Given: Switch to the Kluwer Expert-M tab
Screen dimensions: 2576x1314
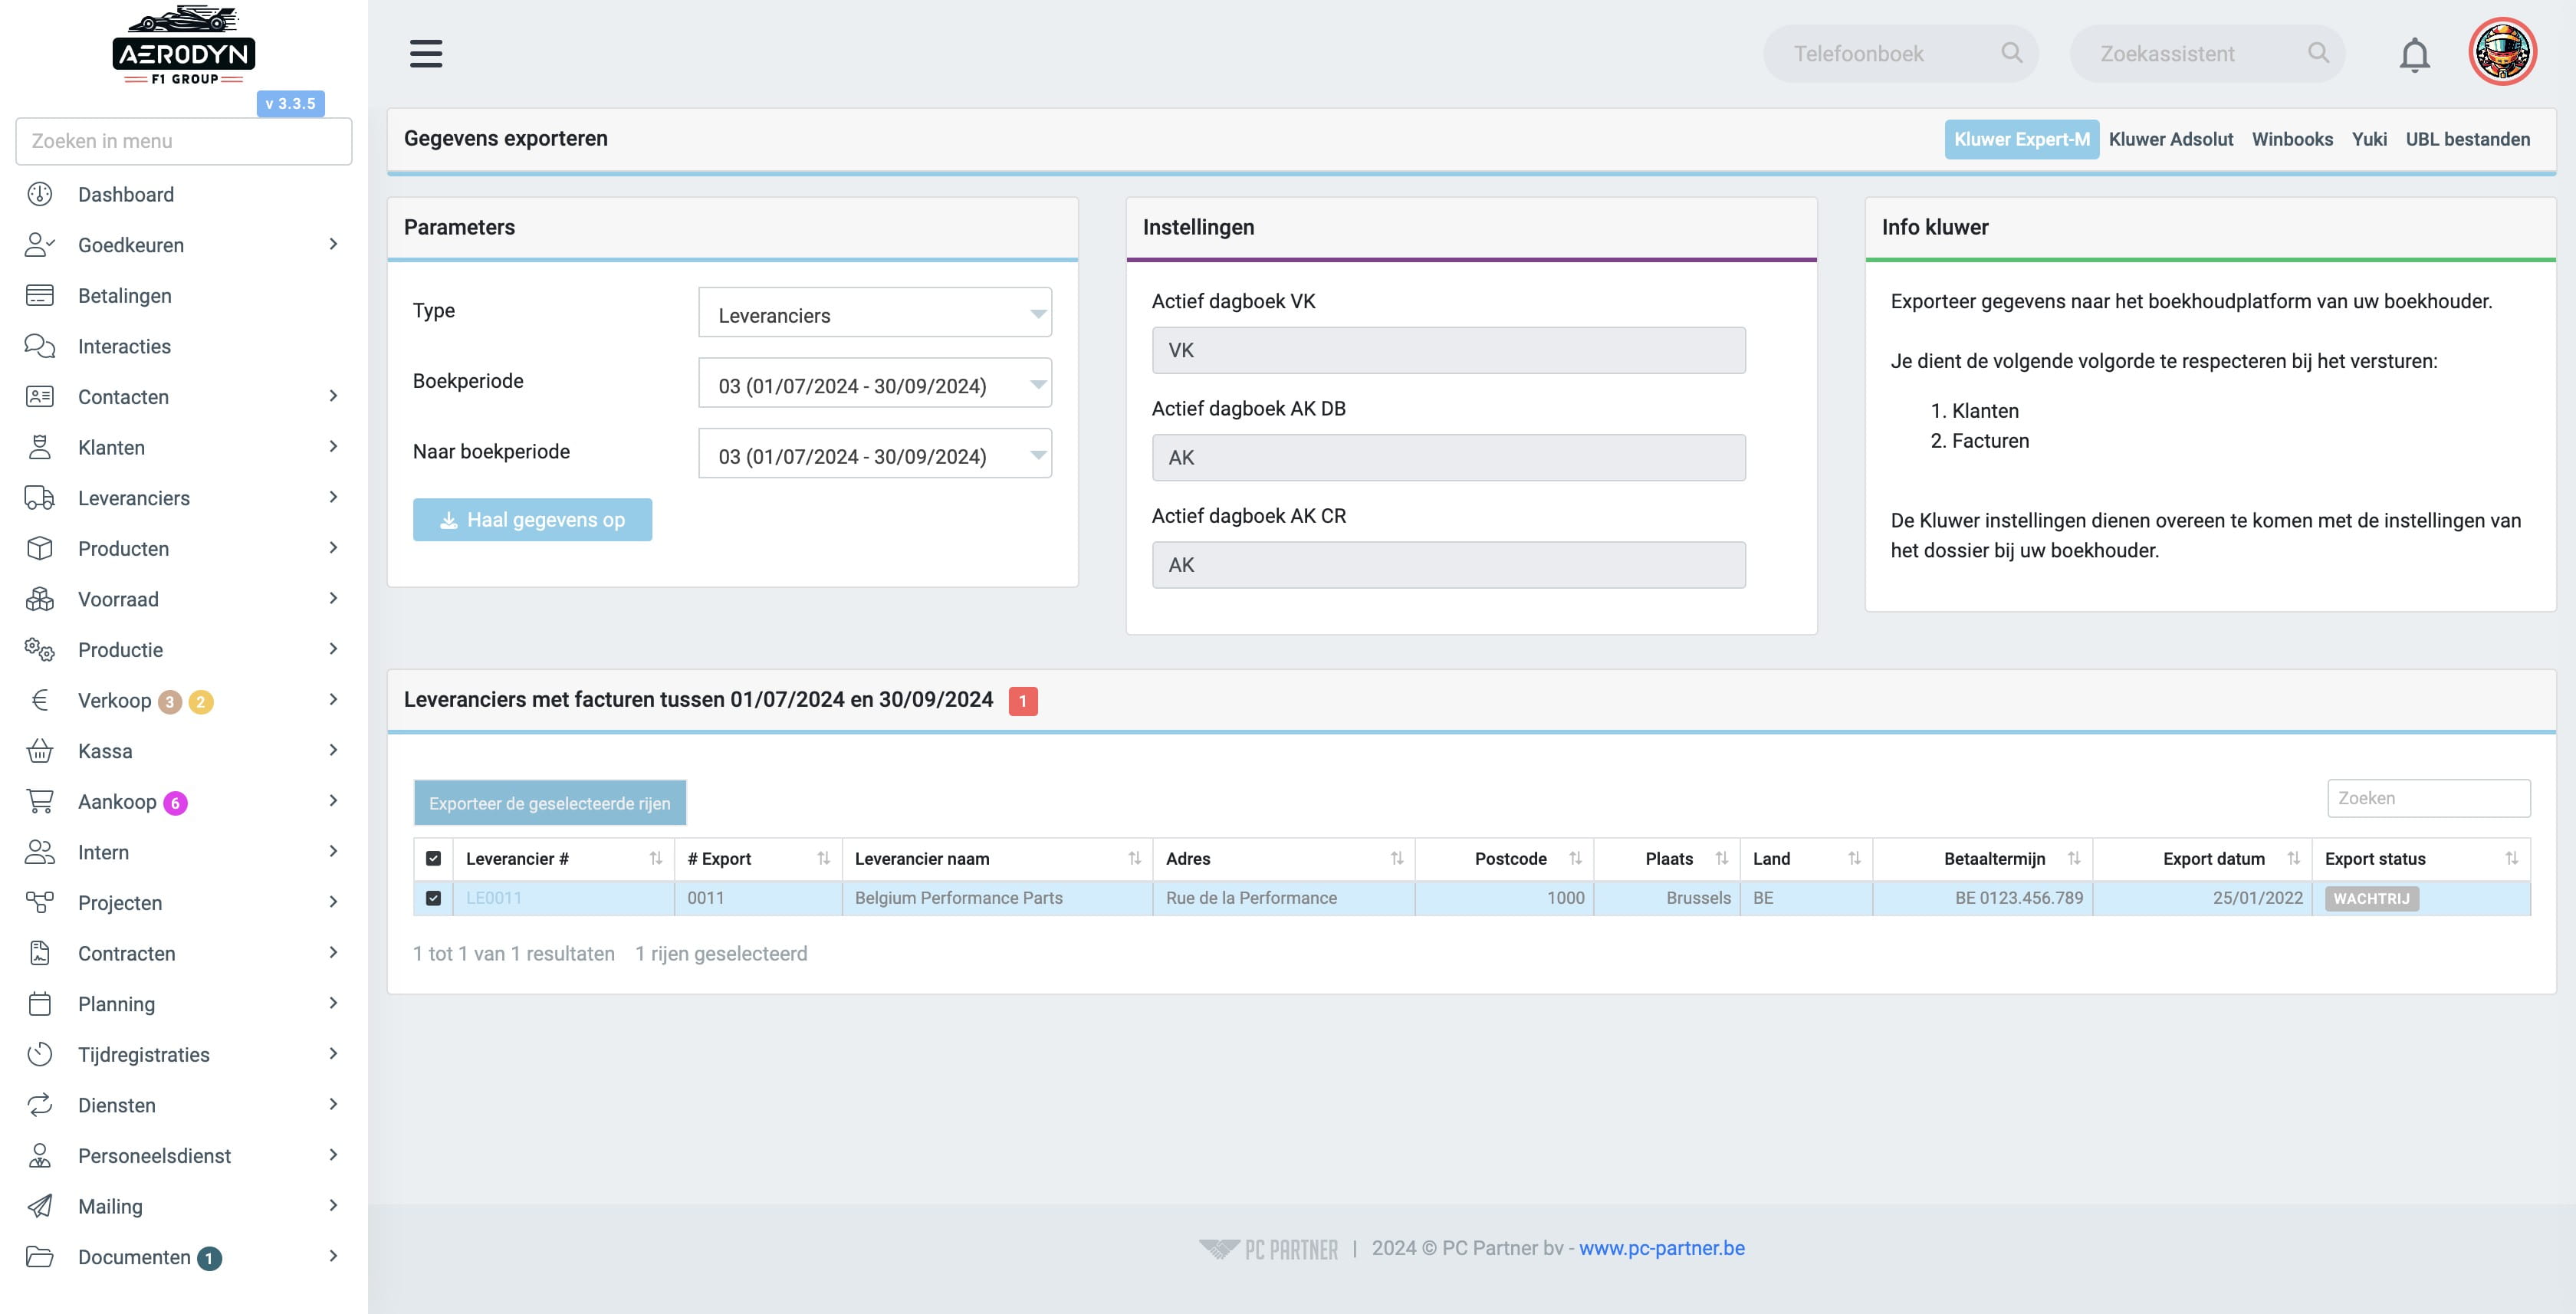Looking at the screenshot, I should point(2021,139).
